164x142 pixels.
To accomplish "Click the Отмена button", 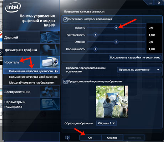I will tap(112, 138).
